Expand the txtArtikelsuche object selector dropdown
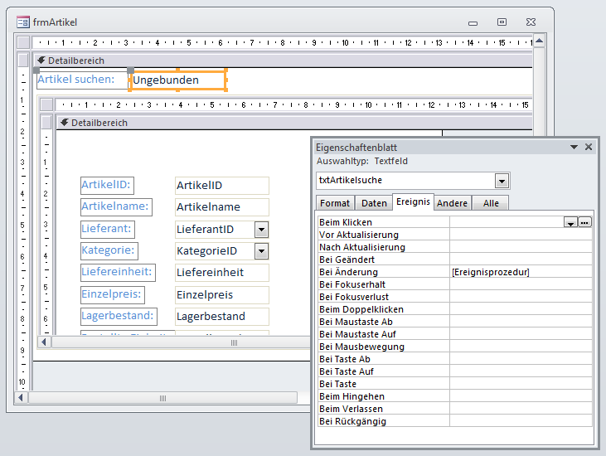This screenshot has height=456, width=606. point(502,181)
